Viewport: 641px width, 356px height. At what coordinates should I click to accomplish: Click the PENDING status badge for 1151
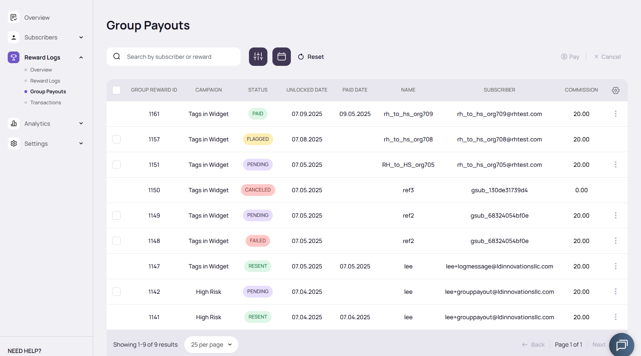pyautogui.click(x=258, y=165)
